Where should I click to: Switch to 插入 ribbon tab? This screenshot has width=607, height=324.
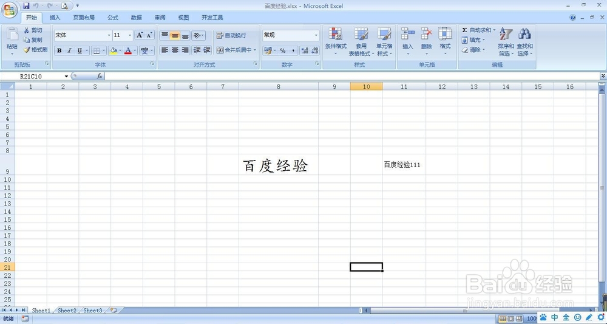tap(55, 18)
